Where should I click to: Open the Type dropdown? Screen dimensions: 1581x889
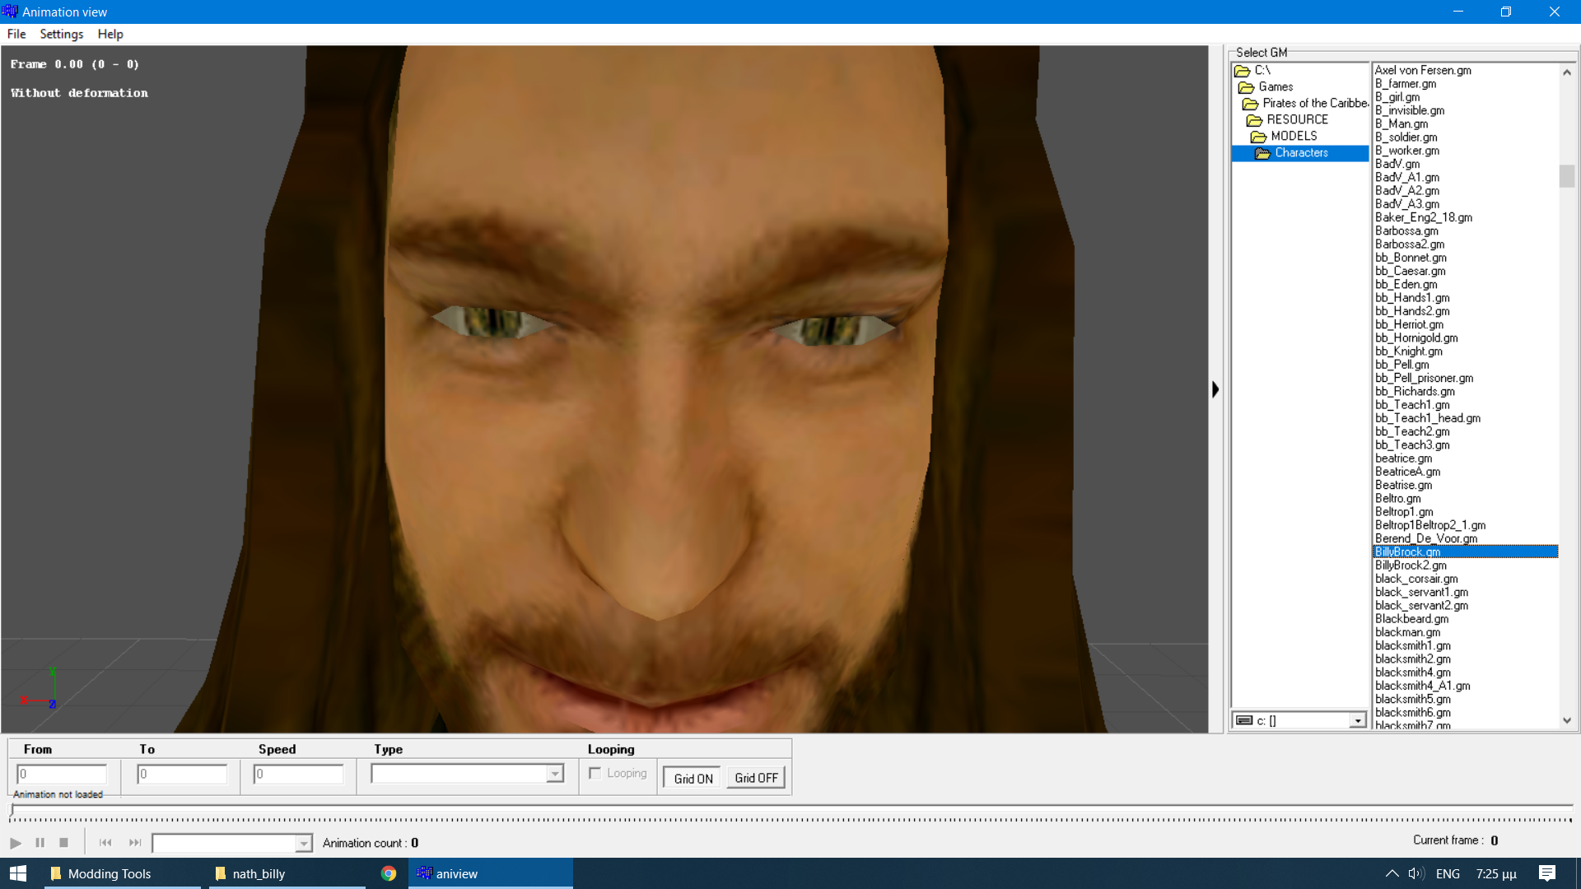tap(555, 774)
